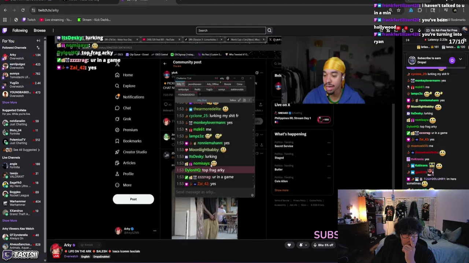The height and width of the screenshot is (263, 469).
Task: Click the search magnifier button
Action: pyautogui.click(x=269, y=31)
